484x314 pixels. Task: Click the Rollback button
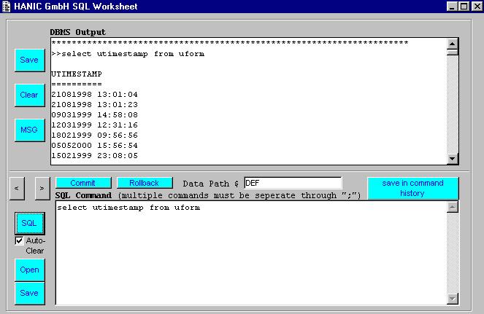coord(145,183)
